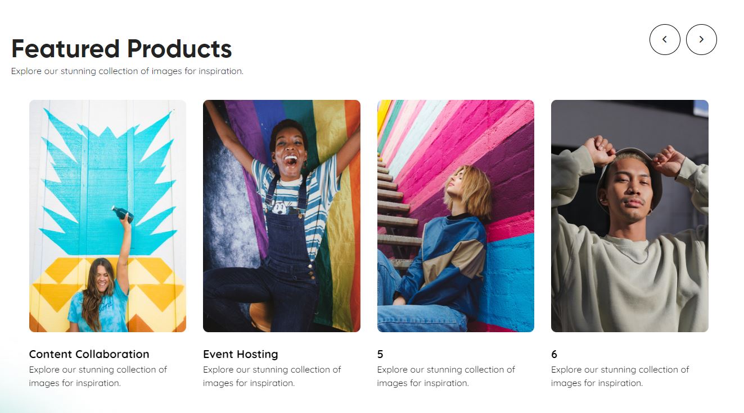
Task: Click description text under Content Collaboration
Action: tap(98, 376)
